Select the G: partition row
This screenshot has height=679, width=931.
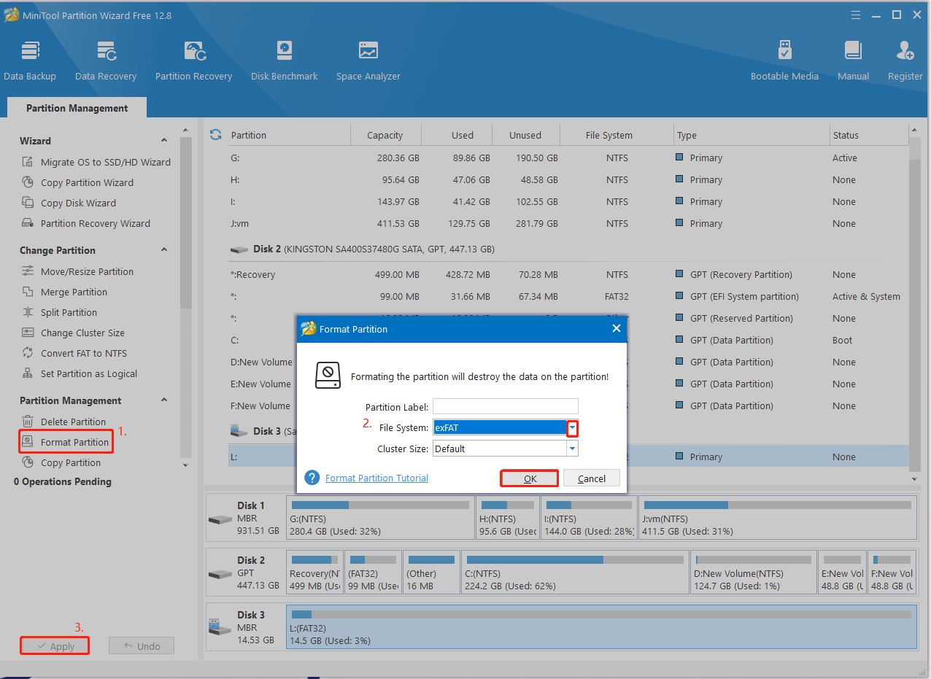click(x=568, y=158)
